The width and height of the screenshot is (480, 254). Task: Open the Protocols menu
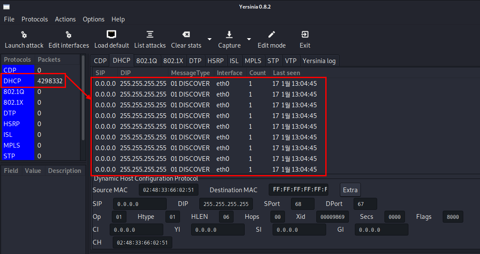[x=35, y=19]
